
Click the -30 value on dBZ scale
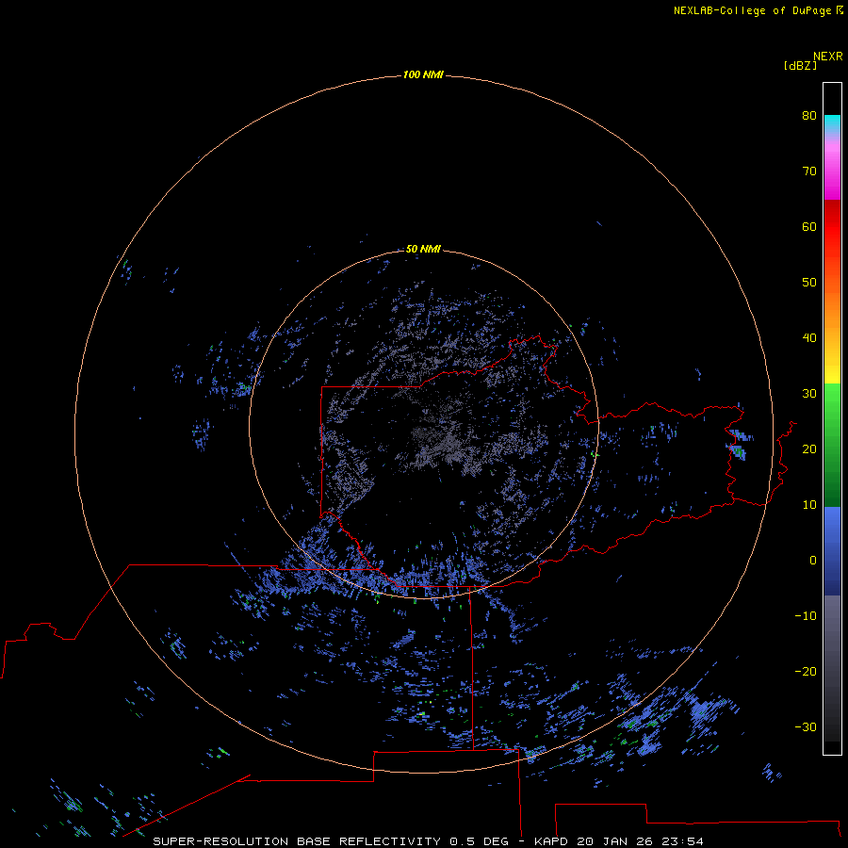[806, 726]
